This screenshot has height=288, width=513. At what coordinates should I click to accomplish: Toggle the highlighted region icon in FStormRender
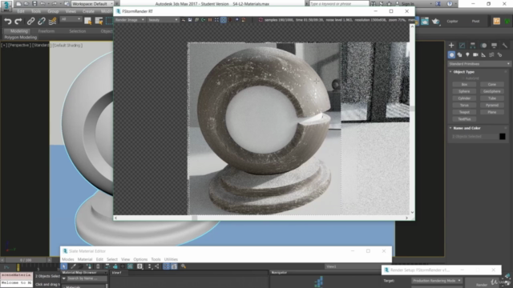point(224,20)
